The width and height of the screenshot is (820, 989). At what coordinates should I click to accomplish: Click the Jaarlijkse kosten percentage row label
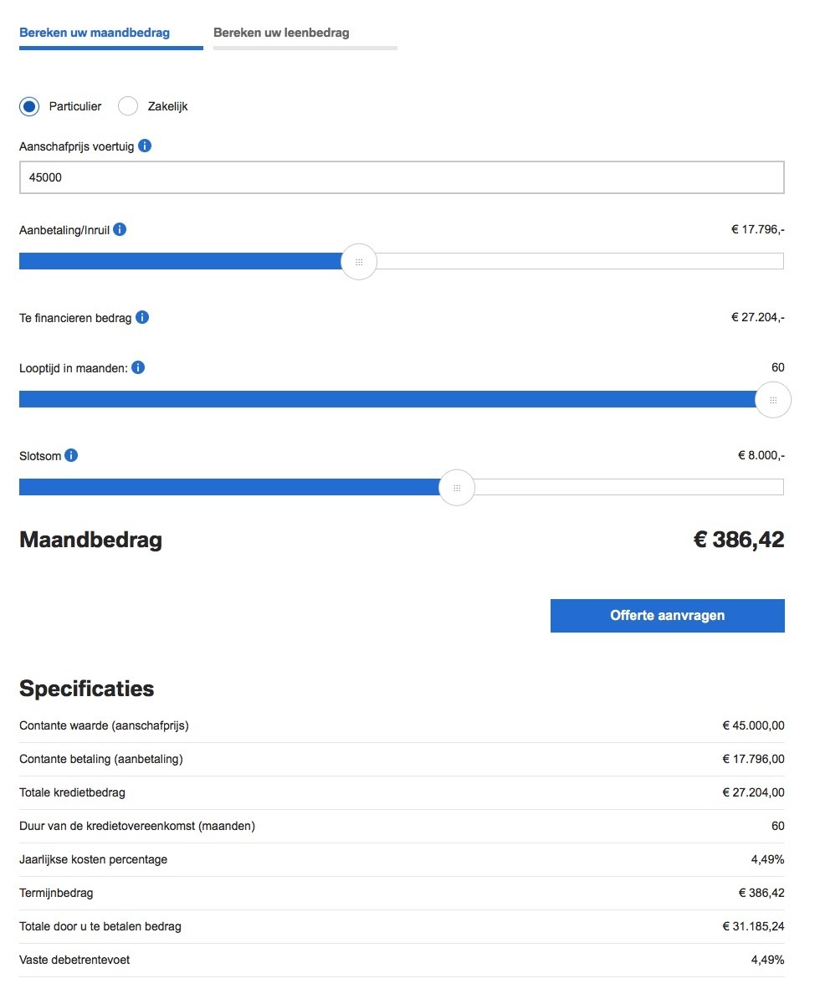93,860
